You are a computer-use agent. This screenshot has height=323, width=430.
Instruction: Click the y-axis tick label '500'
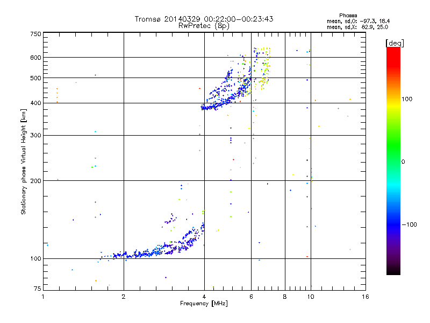coord(35,78)
